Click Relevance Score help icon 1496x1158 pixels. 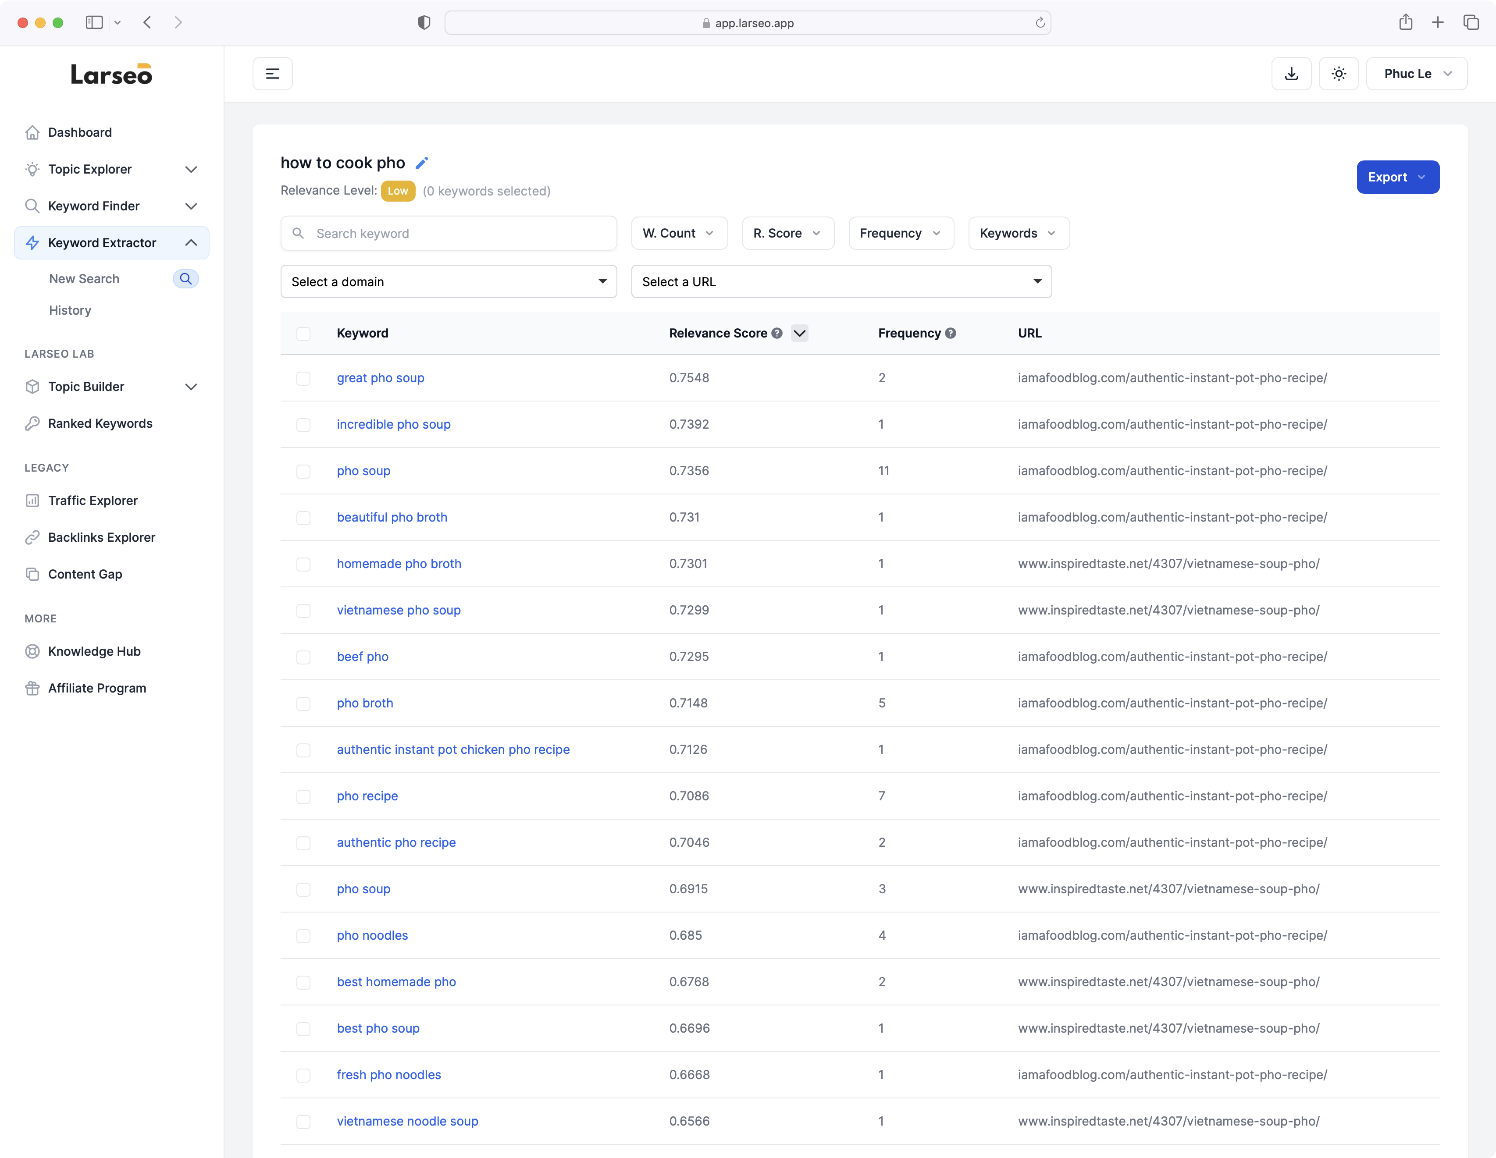(x=777, y=334)
